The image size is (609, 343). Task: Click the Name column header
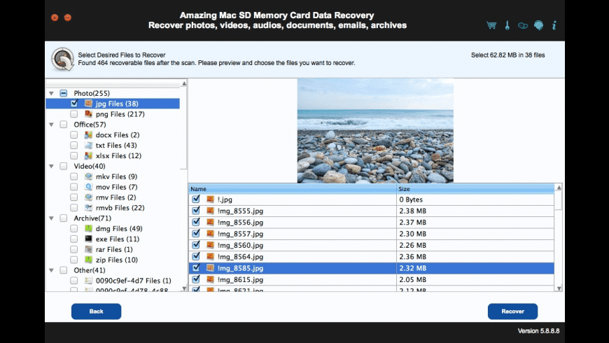click(x=293, y=189)
